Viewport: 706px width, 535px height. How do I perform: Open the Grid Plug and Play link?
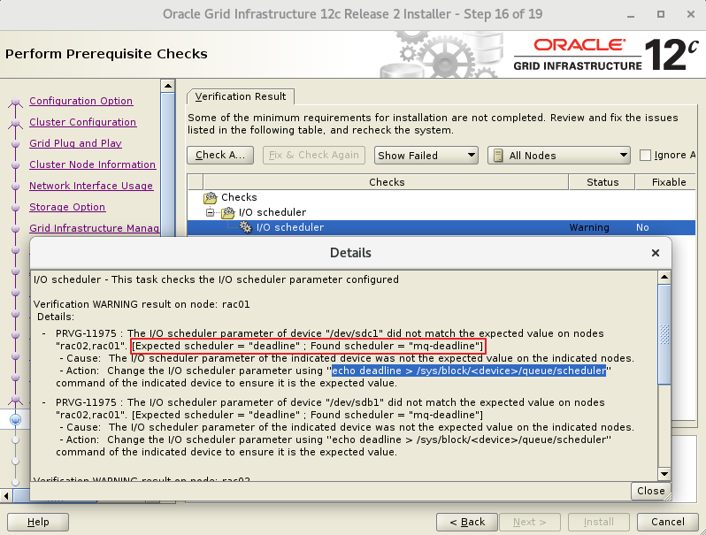[76, 143]
